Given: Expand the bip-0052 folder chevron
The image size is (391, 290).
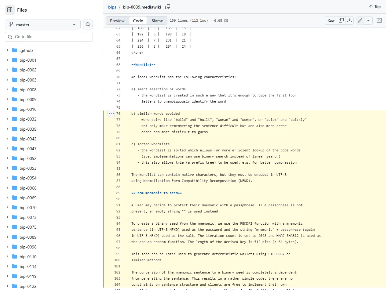Looking at the screenshot, I should click(x=7, y=158).
